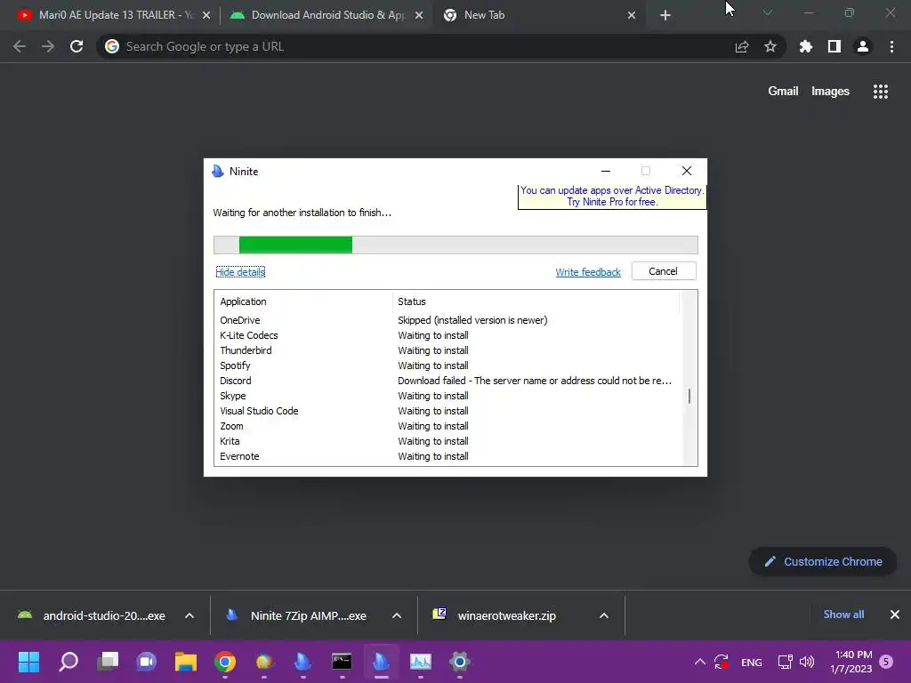The width and height of the screenshot is (911, 683).
Task: Click the Try Ninite Pro for free banner
Action: pyautogui.click(x=612, y=197)
